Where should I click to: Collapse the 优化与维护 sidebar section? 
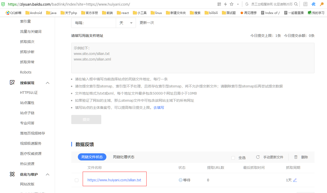pos(48,174)
